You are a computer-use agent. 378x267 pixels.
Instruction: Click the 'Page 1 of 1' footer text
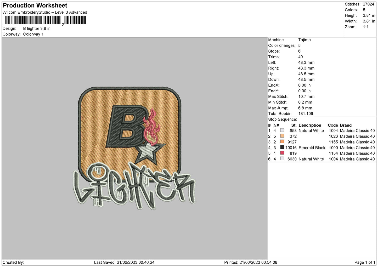coord(365,262)
